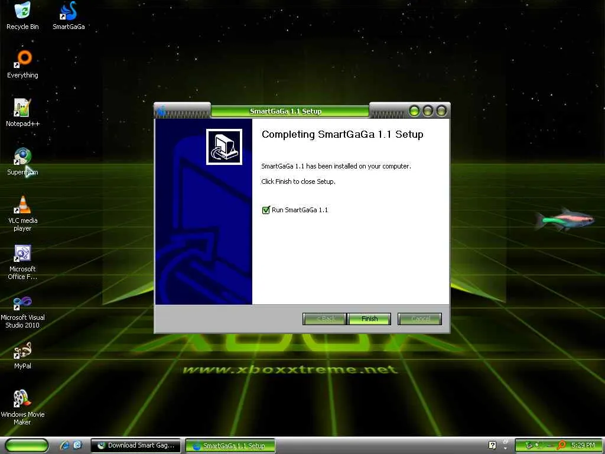Open the Recycle Bin desktop icon
Image resolution: width=605 pixels, height=454 pixels.
[22, 16]
